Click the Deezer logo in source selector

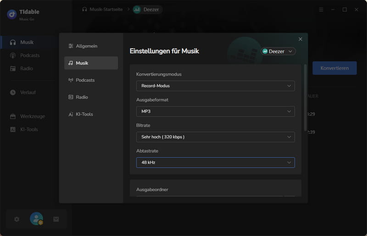pyautogui.click(x=265, y=51)
